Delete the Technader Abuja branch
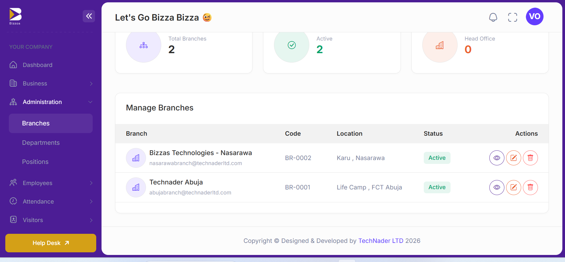 pyautogui.click(x=530, y=187)
